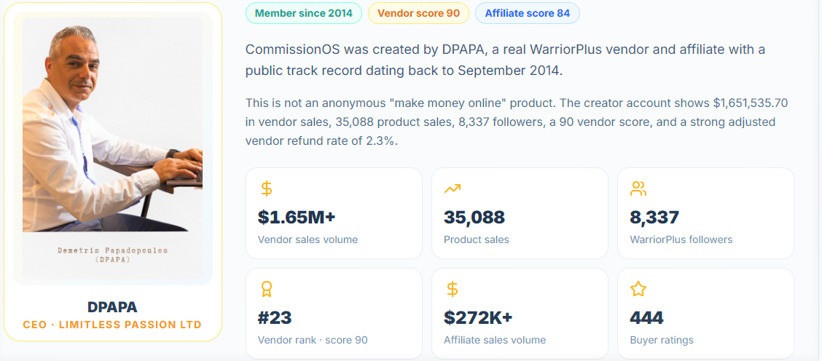Viewport: 822px width, 361px height.
Task: Click the award ribbon icon above #23
Action: [266, 289]
